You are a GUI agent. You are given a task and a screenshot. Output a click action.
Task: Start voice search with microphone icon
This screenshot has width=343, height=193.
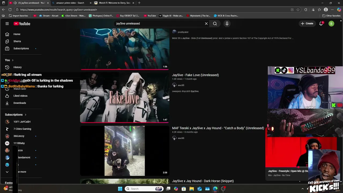click(227, 24)
